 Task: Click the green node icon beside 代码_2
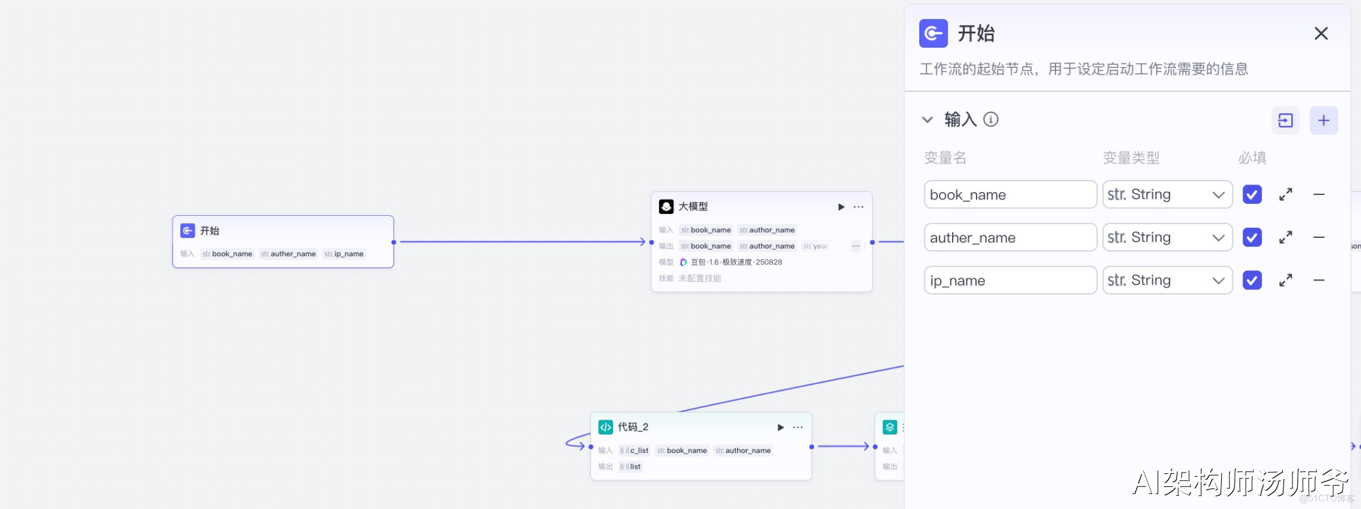pos(890,427)
